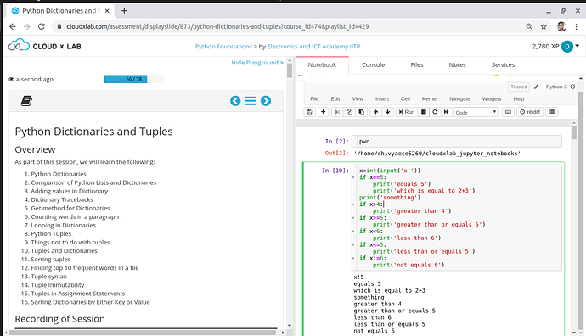The width and height of the screenshot is (586, 336).
Task: Click the list-style toolbar icon after nbdiff
Action: [x=552, y=112]
